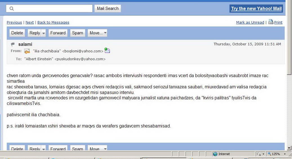Open the Move... dropdown in top toolbar
Image resolution: width=292 pixels, height=159 pixels.
click(x=97, y=33)
